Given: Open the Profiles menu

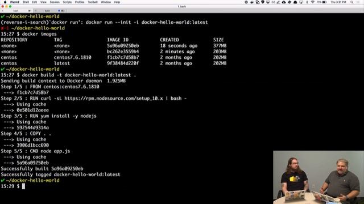Looking at the screenshot, I should click(80, 2).
